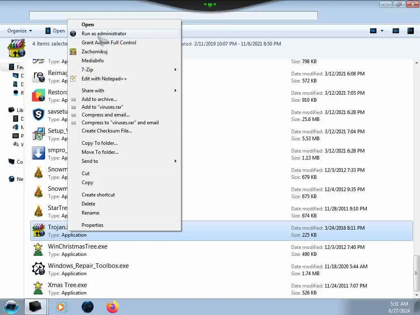Click the Libraries icon in sidebar

[11, 110]
